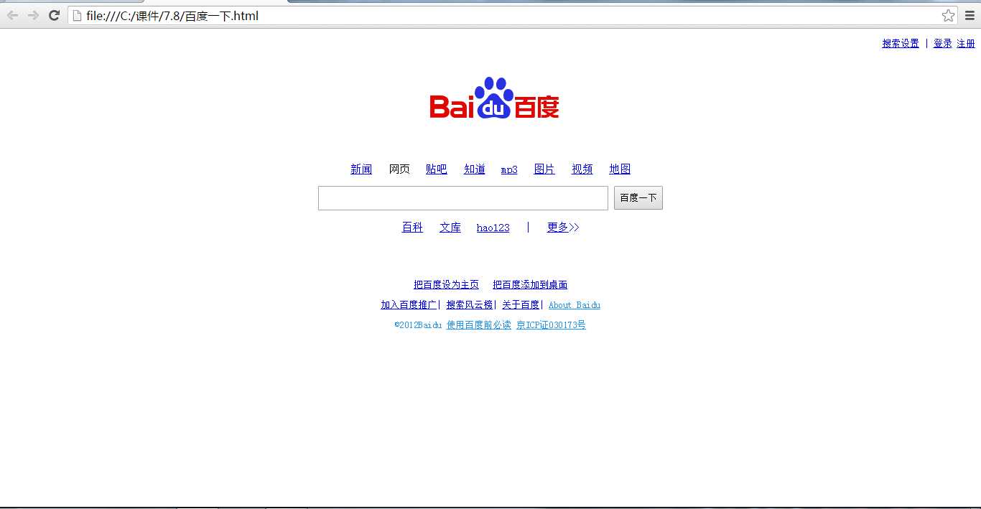Open 搜索风云榜 link
Viewport: 981px width, 509px height.
[470, 305]
